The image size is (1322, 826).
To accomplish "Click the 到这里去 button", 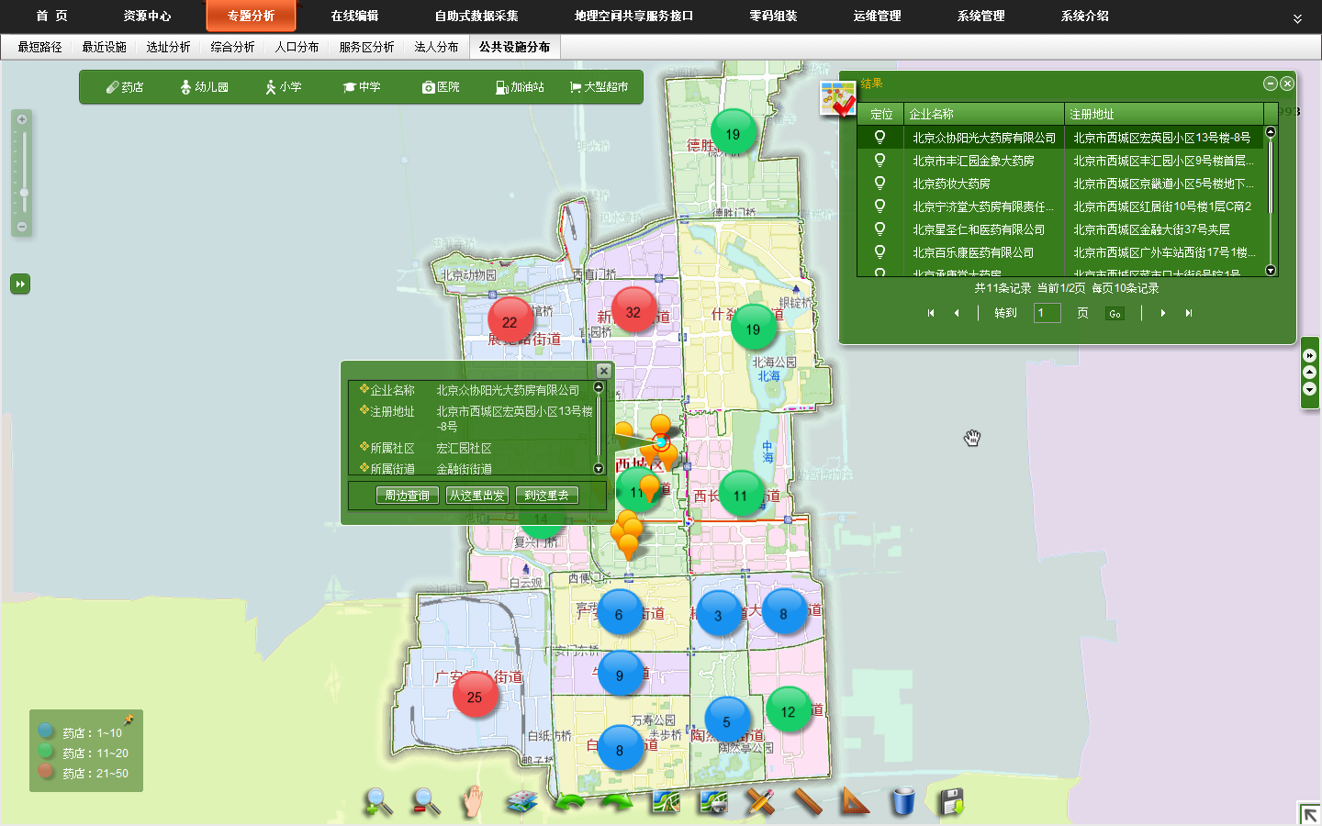I will point(546,496).
